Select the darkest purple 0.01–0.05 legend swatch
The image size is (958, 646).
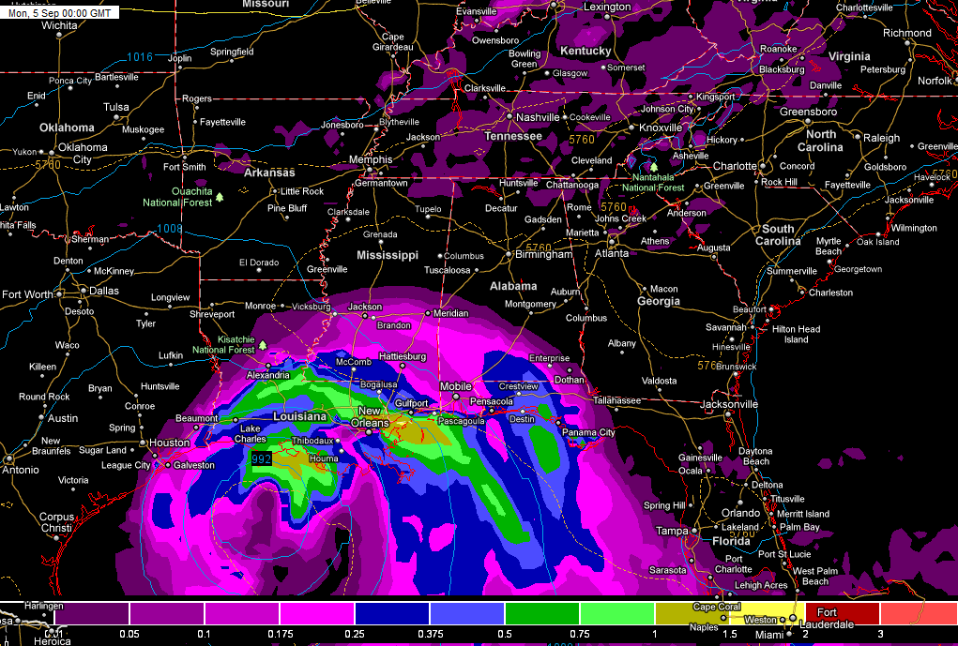pos(92,613)
